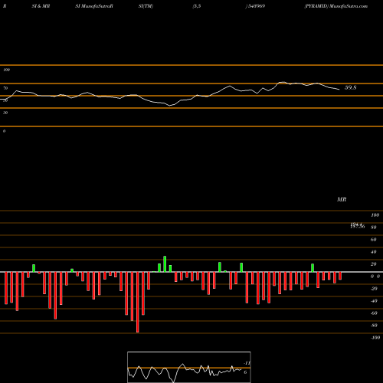The width and height of the screenshot is (383, 383).
Task: Click the 70 label on the RSI axis
Action: point(5,88)
